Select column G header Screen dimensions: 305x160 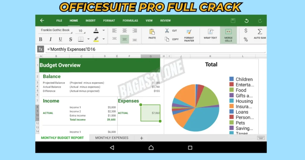point(150,56)
